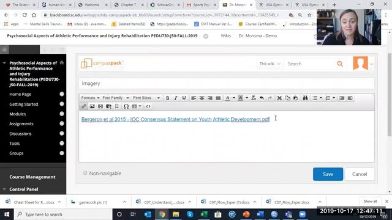Align text right in the editor
The height and width of the screenshot is (220, 392).
point(210,98)
